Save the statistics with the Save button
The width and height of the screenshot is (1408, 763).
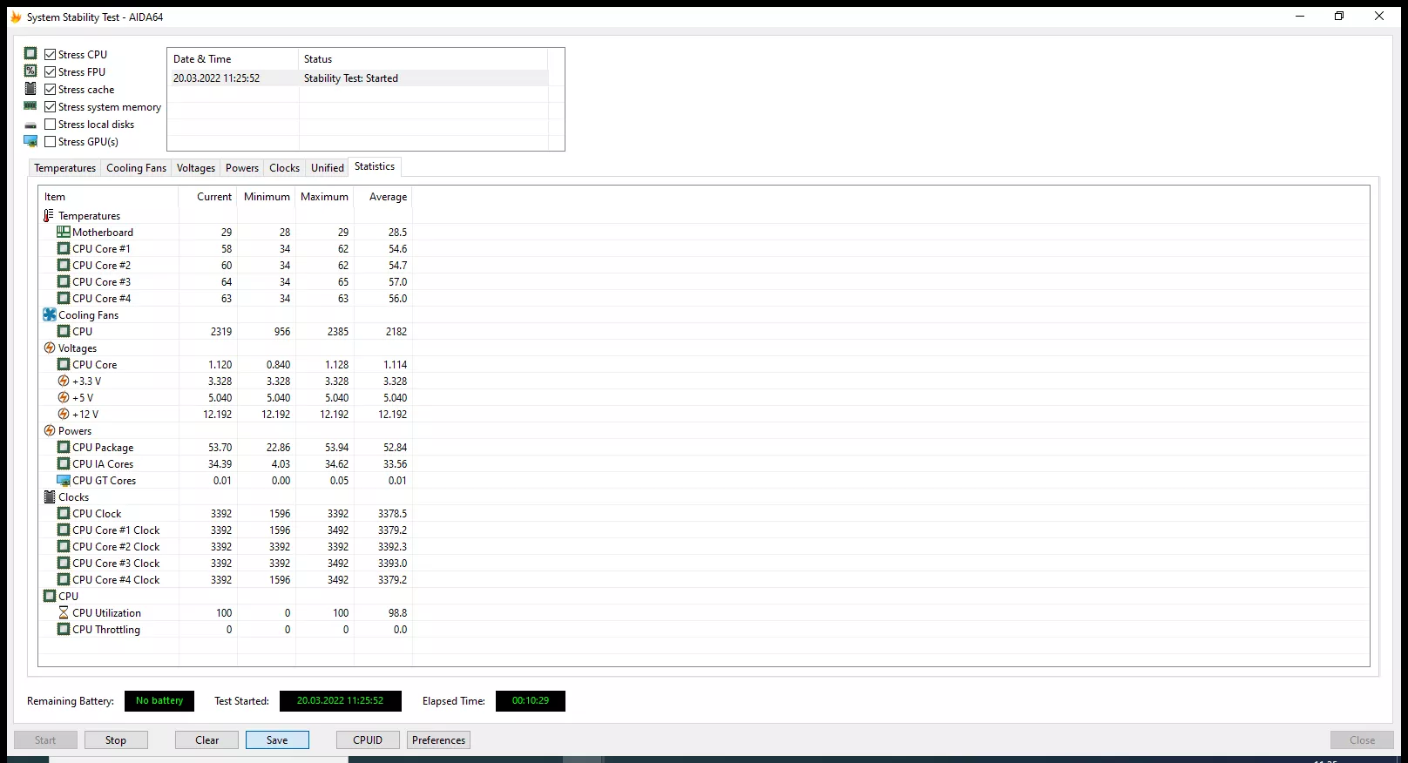pos(277,740)
